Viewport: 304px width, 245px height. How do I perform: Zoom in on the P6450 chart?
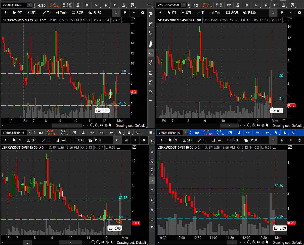[253, 125]
